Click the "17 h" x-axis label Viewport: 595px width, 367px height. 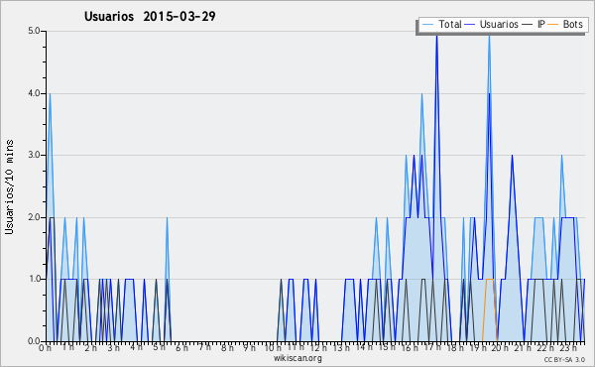[x=432, y=348]
